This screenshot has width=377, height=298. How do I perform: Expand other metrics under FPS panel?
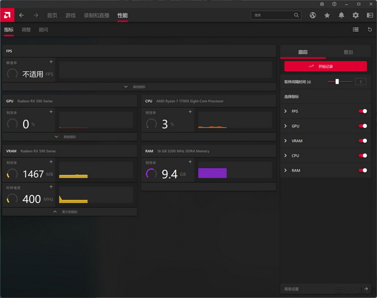click(139, 87)
